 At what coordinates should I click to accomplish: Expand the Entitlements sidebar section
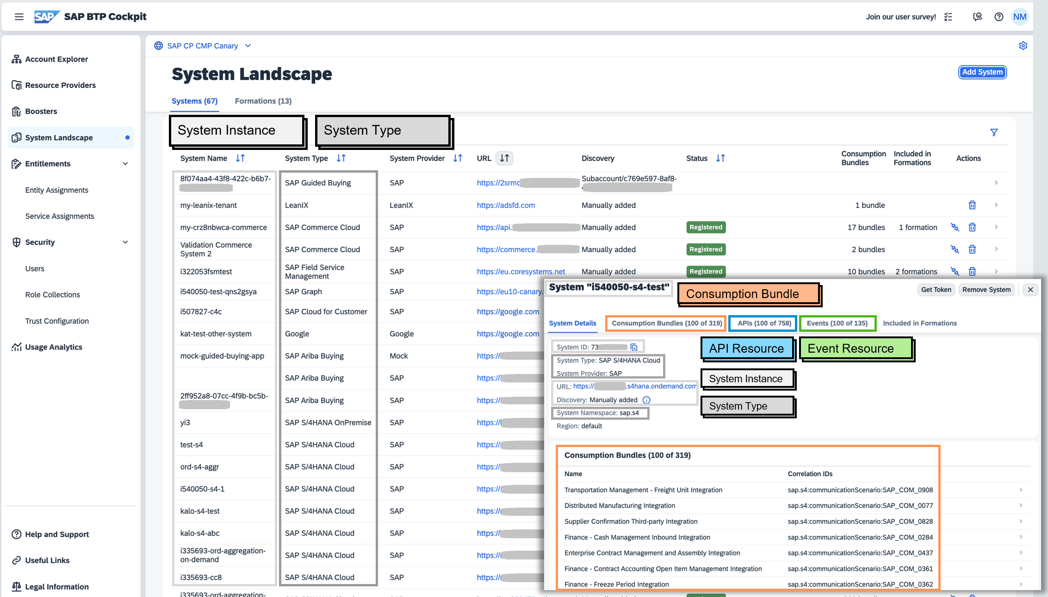pyautogui.click(x=125, y=164)
